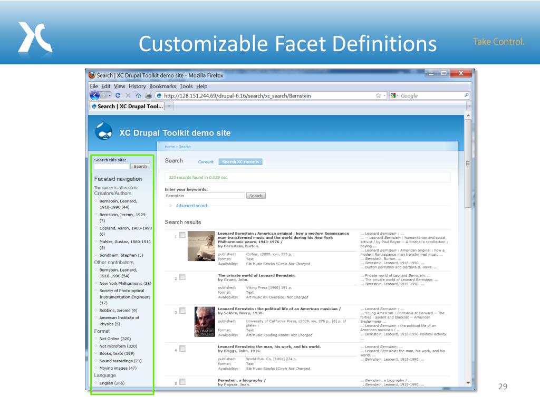
Task: Filter by creator Mahler, Gustav, 1860-1911
Action: [x=125, y=245]
